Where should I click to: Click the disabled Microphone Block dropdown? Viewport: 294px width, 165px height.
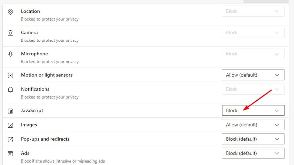click(x=253, y=54)
